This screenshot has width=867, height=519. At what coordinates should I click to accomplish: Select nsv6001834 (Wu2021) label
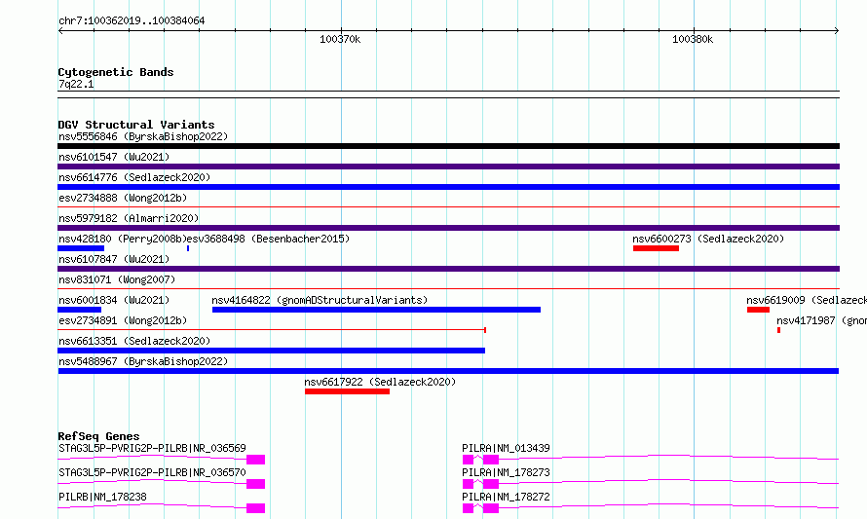(x=114, y=300)
